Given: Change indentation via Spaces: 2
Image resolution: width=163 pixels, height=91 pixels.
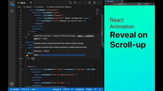Looking at the screenshot, I should pos(57,89).
